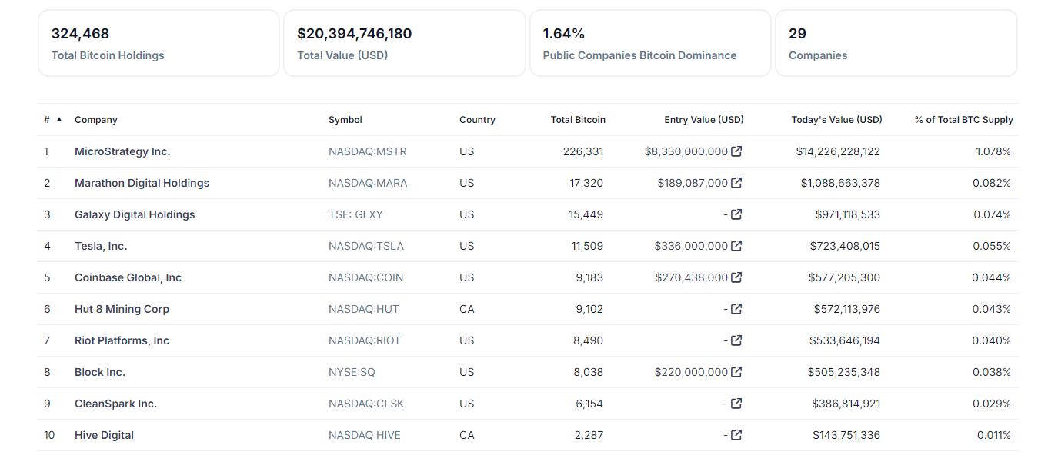Open Block Inc. company link
This screenshot has width=1058, height=455.
pos(100,372)
